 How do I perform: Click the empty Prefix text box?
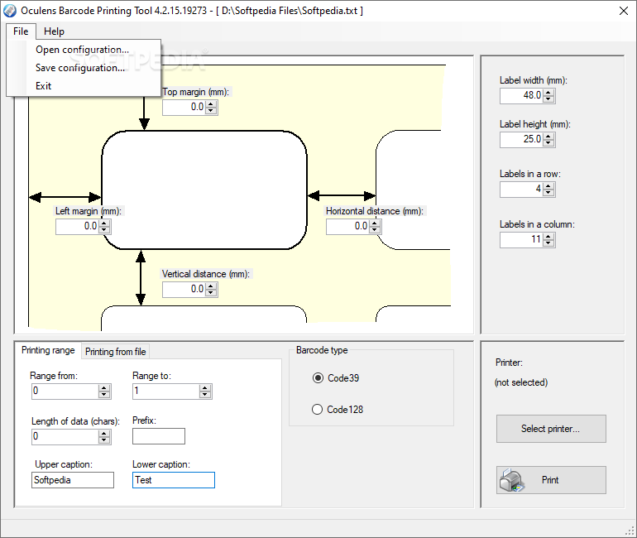point(159,436)
